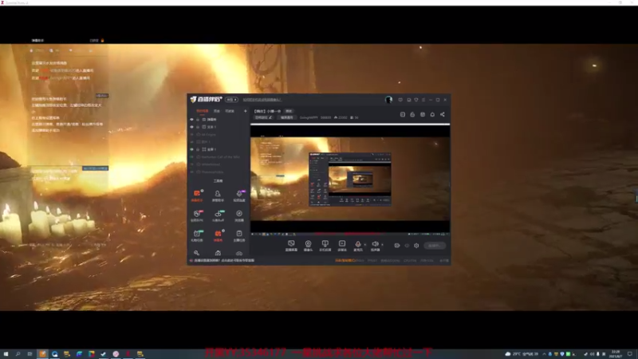Image resolution: width=638 pixels, height=359 pixels.
Task: Click the button right of the pencil edit button
Action: point(287,117)
